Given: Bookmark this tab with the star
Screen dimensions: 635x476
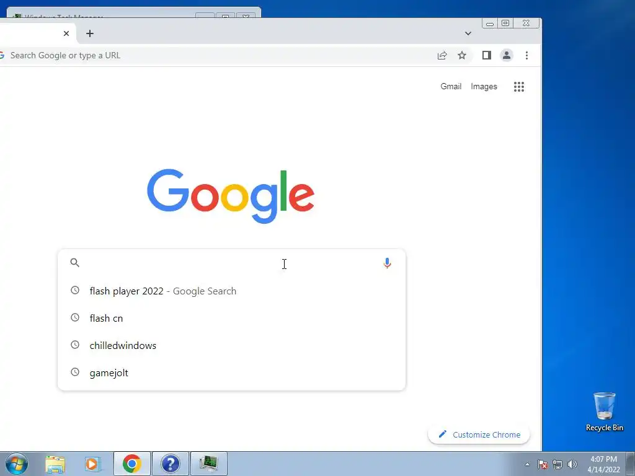Looking at the screenshot, I should point(461,55).
